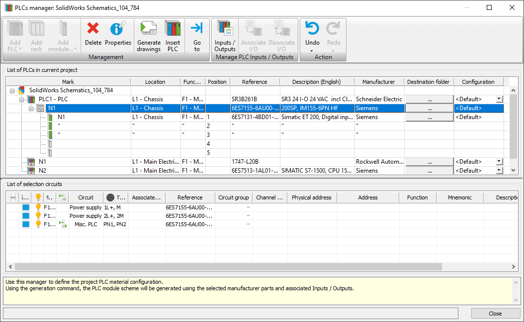Click the Close button at bottom right

[x=495, y=314]
